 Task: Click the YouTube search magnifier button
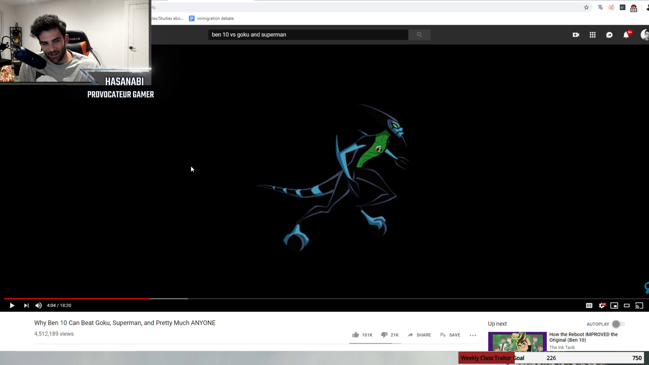coord(419,35)
